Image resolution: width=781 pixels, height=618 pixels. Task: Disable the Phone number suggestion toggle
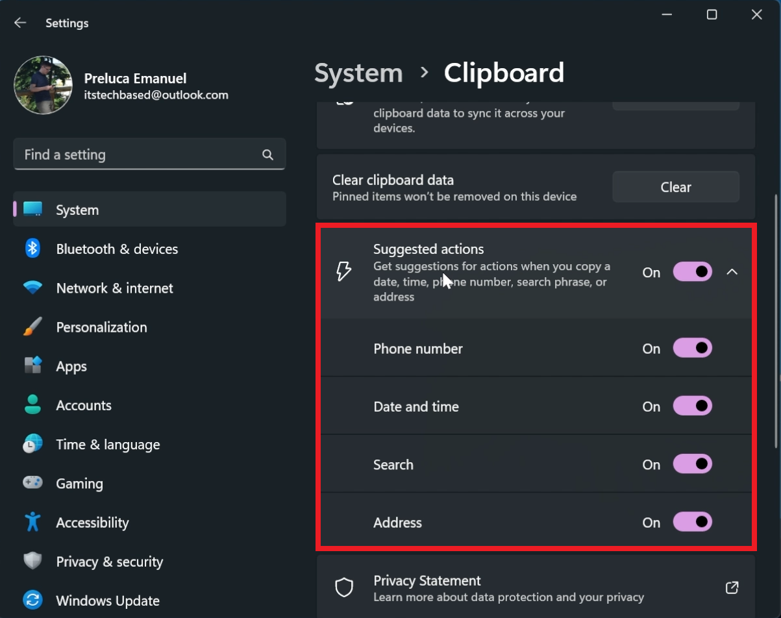[x=692, y=348]
